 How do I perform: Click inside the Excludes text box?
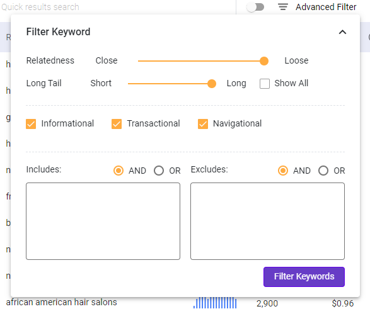(267, 221)
